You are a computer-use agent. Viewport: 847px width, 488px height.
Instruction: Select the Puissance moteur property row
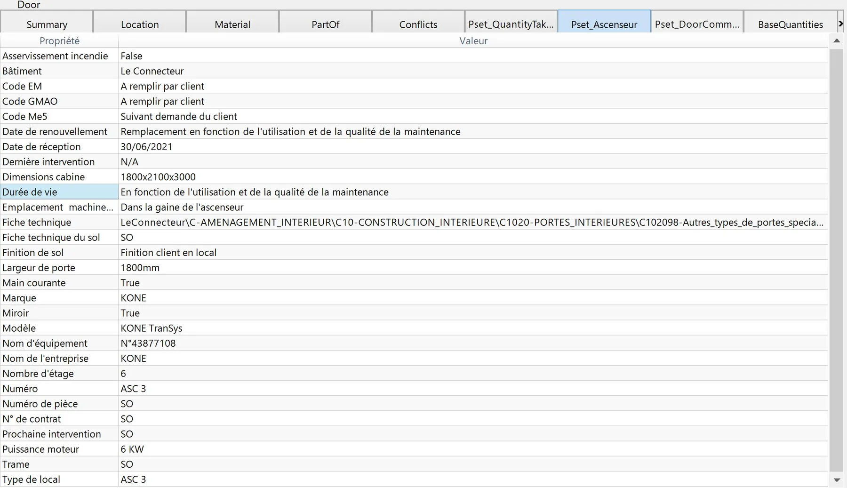click(x=414, y=449)
